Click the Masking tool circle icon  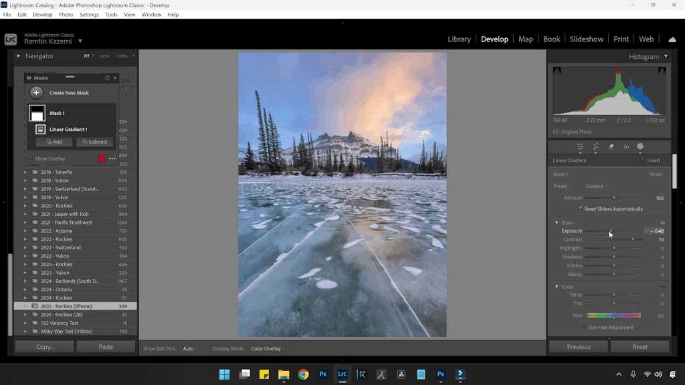tap(640, 146)
